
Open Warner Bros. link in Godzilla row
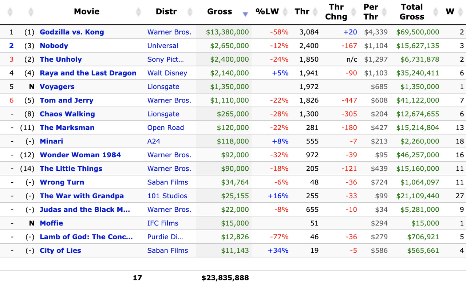tap(169, 32)
